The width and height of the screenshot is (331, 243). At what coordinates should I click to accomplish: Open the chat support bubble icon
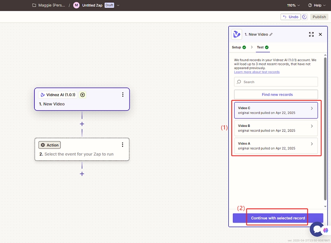point(317,229)
